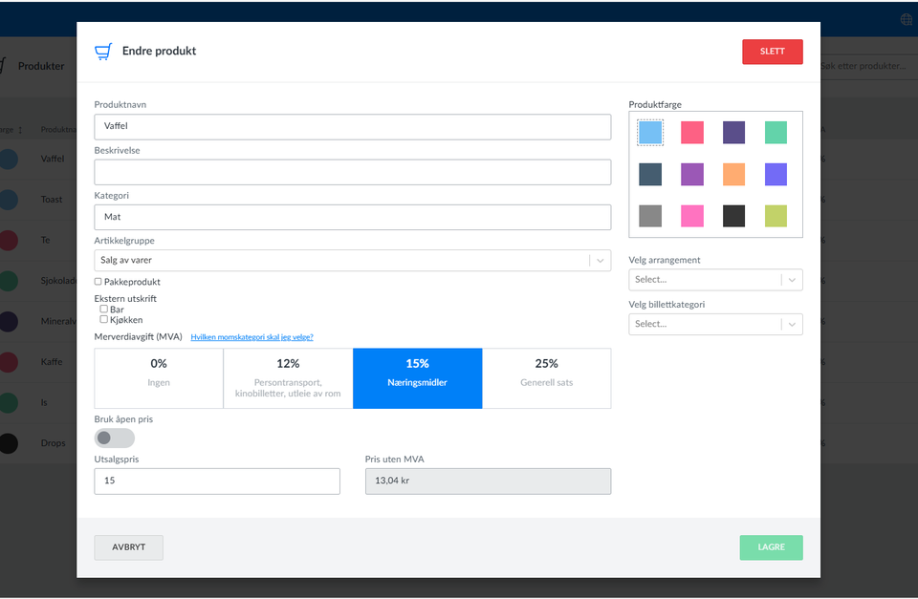Click the Kategori field containing Mat
Screen dimensions: 918x599
click(x=353, y=217)
